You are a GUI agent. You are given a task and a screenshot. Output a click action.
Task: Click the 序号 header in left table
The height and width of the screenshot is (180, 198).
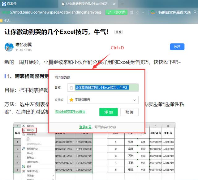click(17, 133)
